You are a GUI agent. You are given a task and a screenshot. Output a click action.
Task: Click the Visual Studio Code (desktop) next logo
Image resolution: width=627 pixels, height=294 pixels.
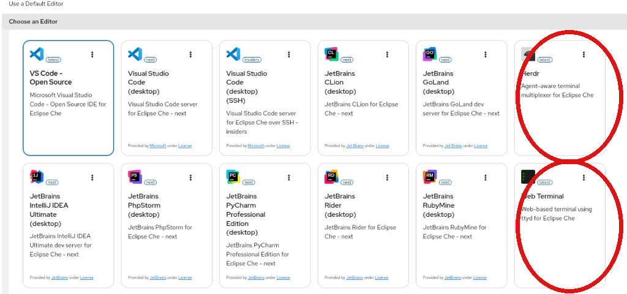point(135,54)
